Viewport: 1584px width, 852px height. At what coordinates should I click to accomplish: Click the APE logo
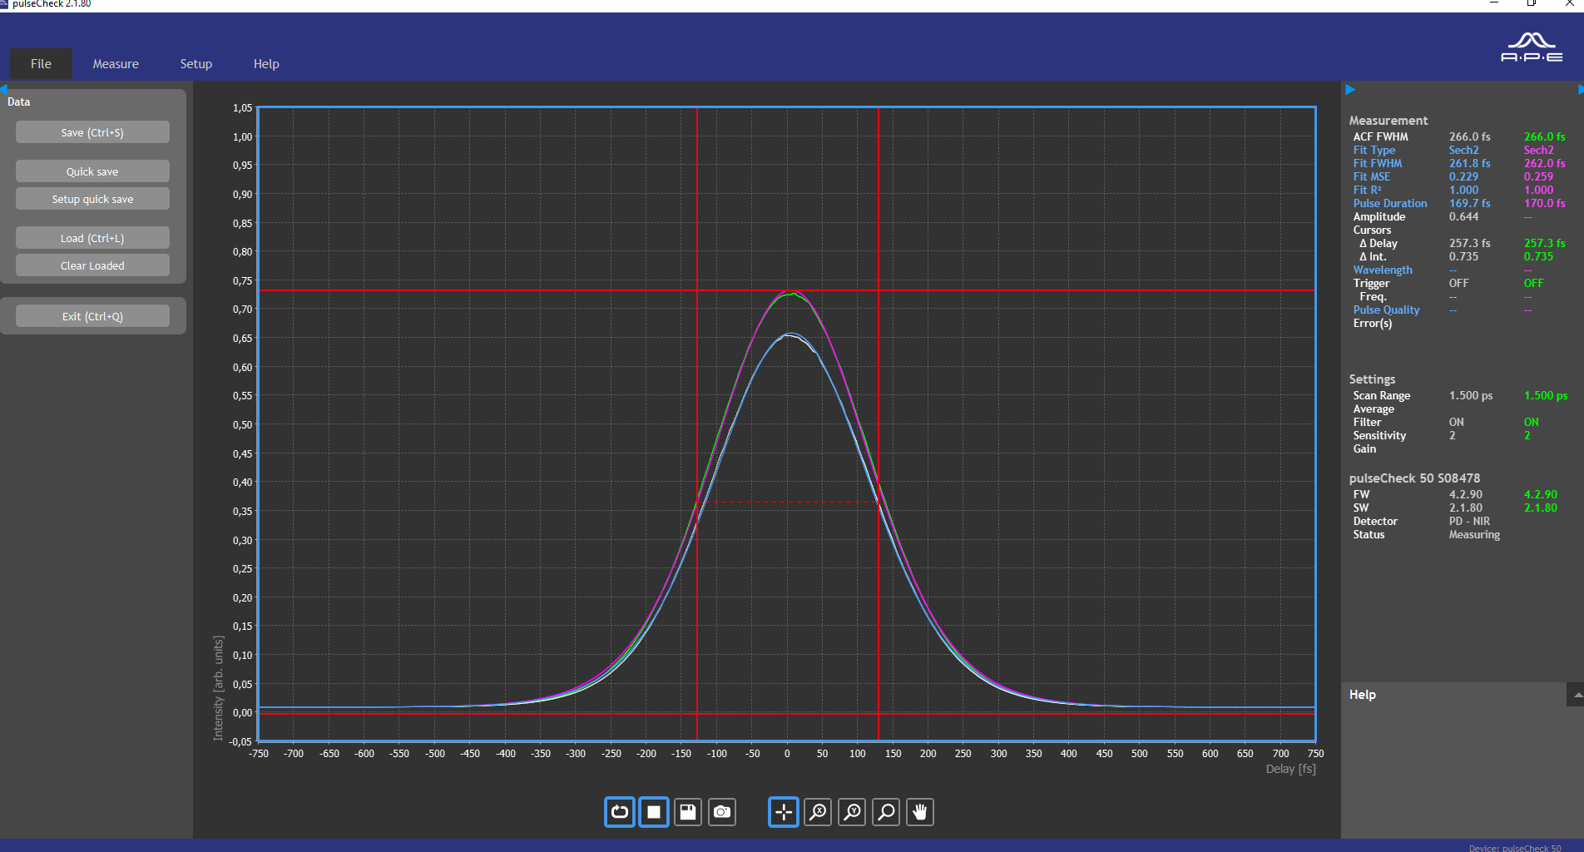coord(1532,48)
